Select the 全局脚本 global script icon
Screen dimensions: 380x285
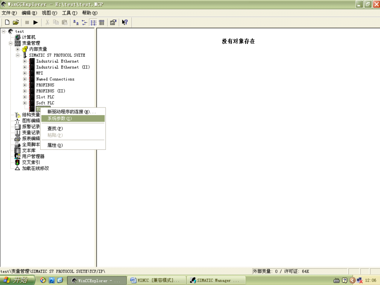coord(18,145)
